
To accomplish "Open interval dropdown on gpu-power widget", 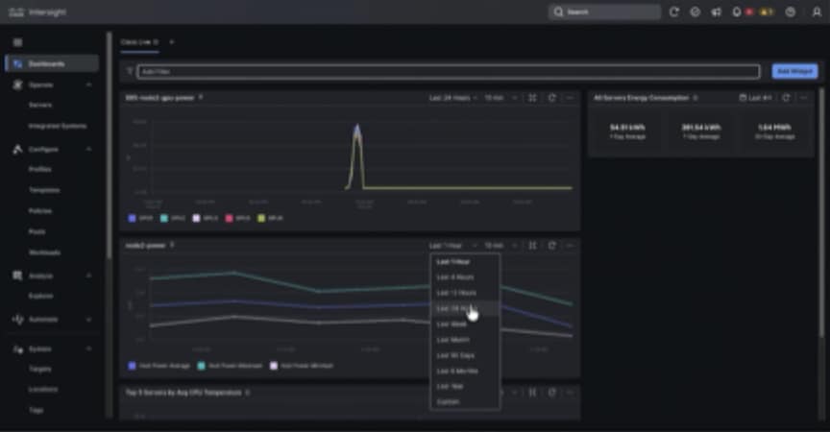I will 500,98.
